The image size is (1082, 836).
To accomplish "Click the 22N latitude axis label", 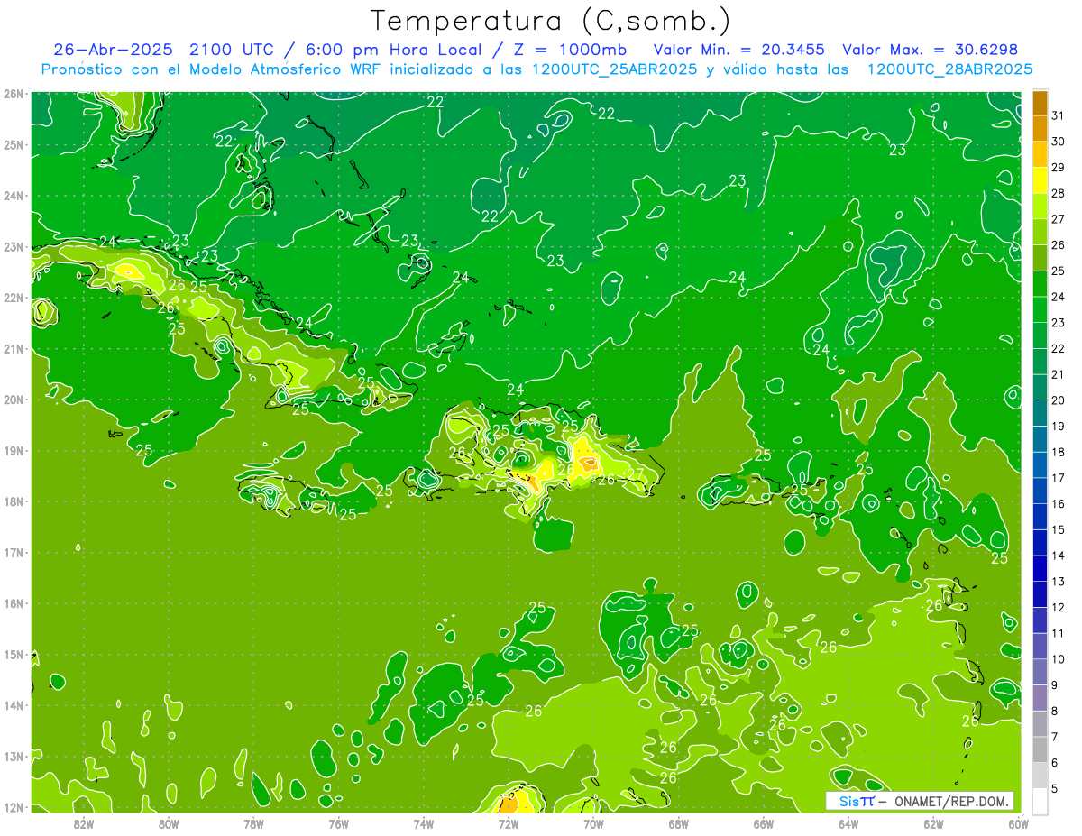I will 14,298.
